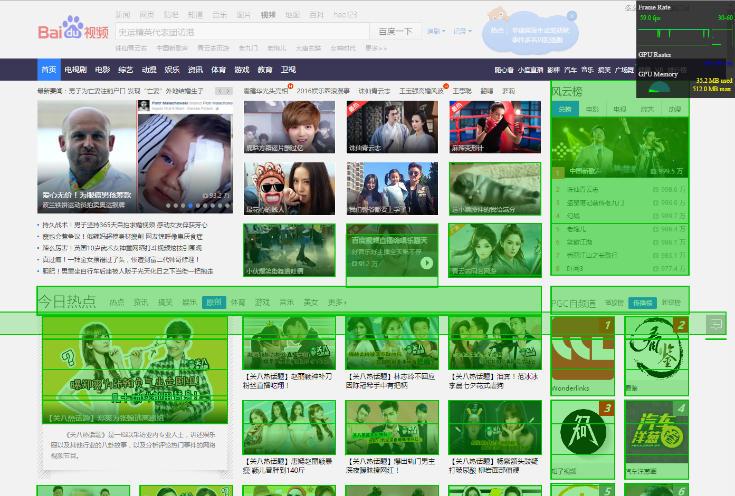Viewport: 735px width, 496px height.
Task: Expand 更多 hot searches under search box
Action: (x=376, y=48)
